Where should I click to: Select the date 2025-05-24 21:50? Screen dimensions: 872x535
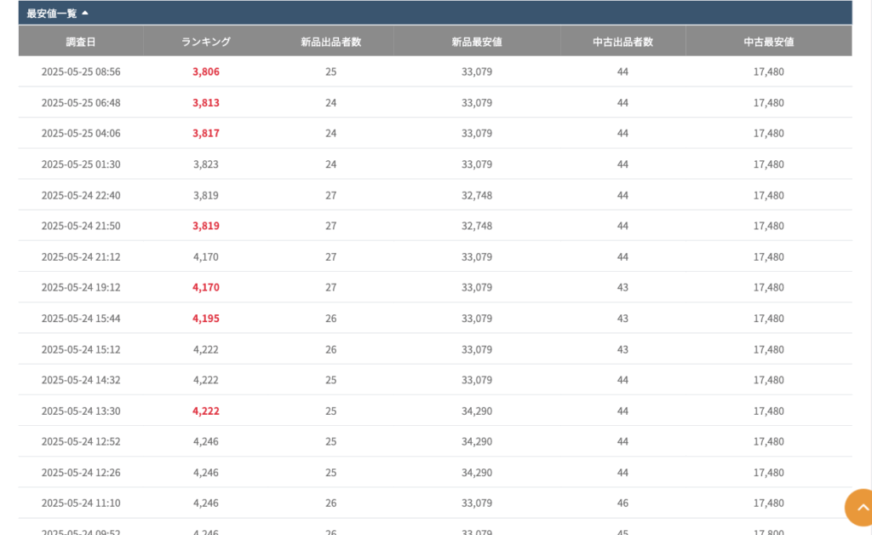(81, 226)
